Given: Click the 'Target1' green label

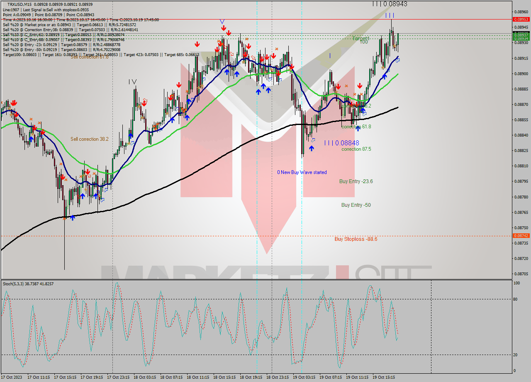Looking at the screenshot, I should tap(360, 38).
